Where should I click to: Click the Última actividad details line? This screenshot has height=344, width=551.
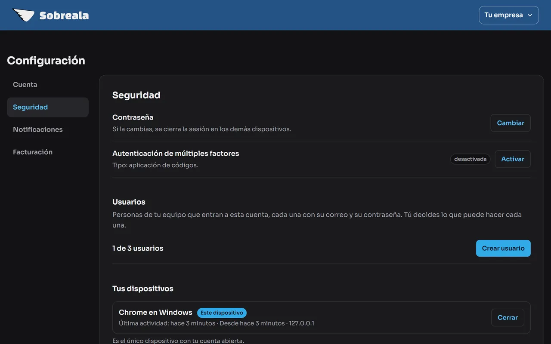click(x=217, y=323)
